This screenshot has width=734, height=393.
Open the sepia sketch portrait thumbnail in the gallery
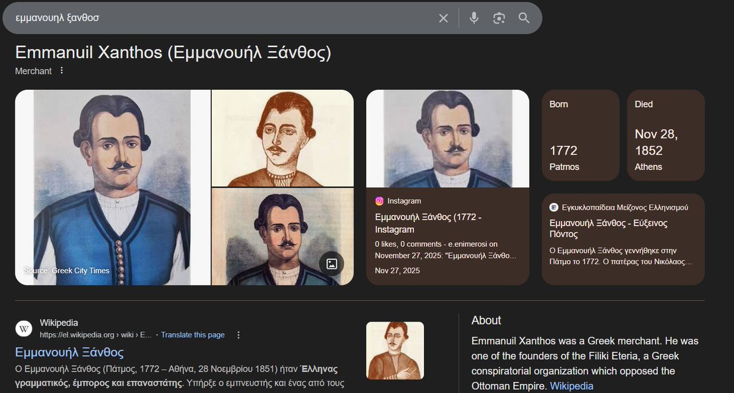click(283, 138)
